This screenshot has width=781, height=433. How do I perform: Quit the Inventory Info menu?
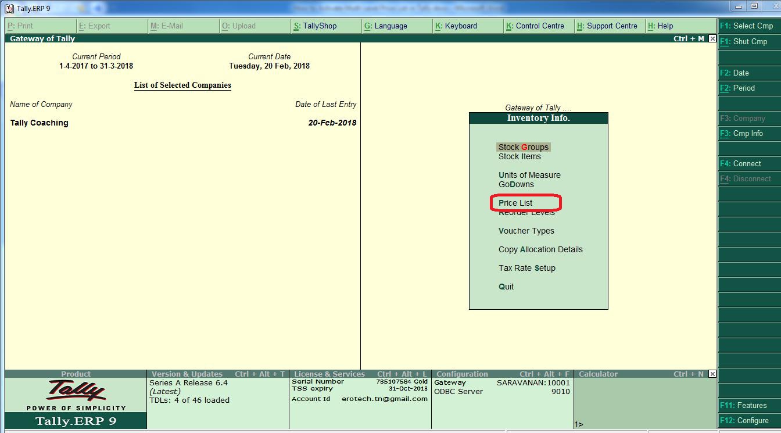(x=505, y=287)
